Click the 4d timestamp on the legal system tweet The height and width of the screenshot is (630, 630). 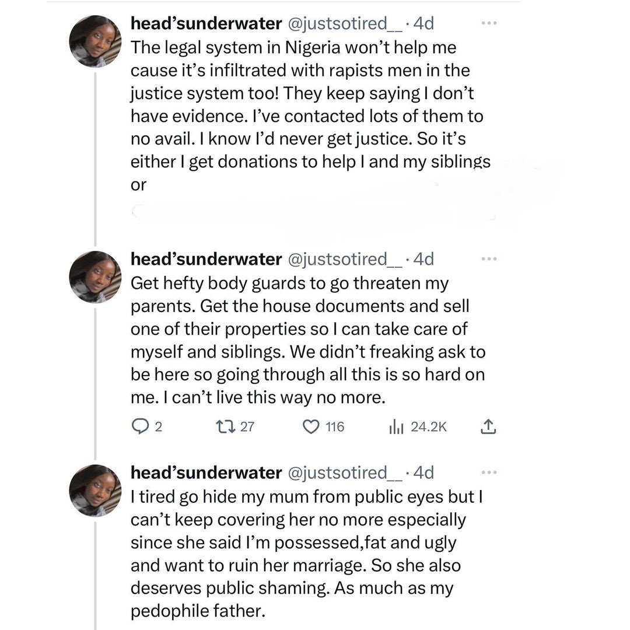[x=423, y=24]
